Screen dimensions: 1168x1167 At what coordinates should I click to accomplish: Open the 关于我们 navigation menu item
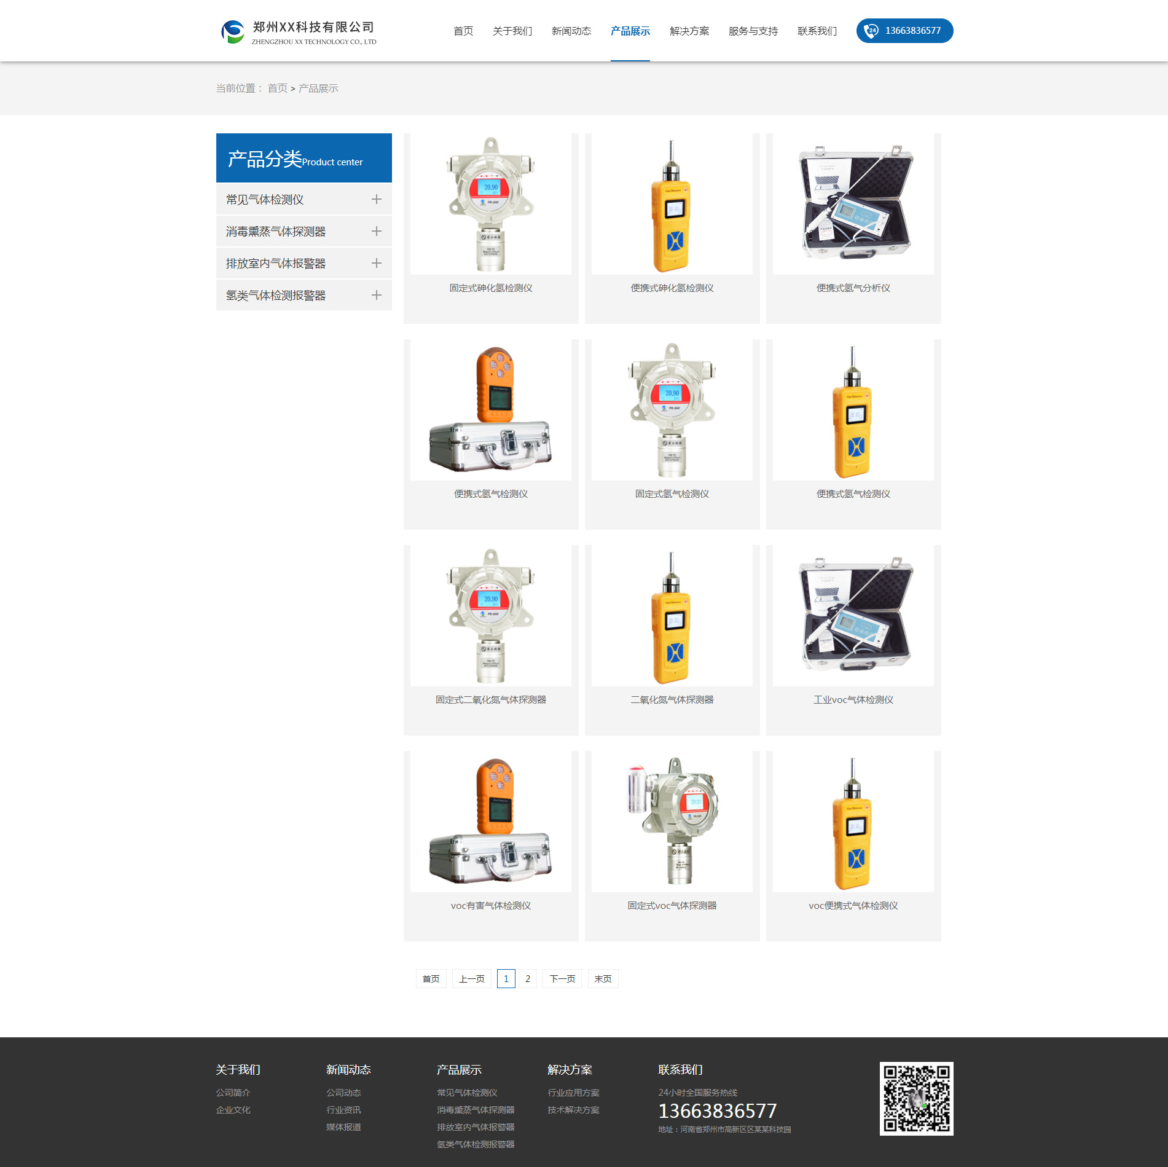pyautogui.click(x=512, y=31)
